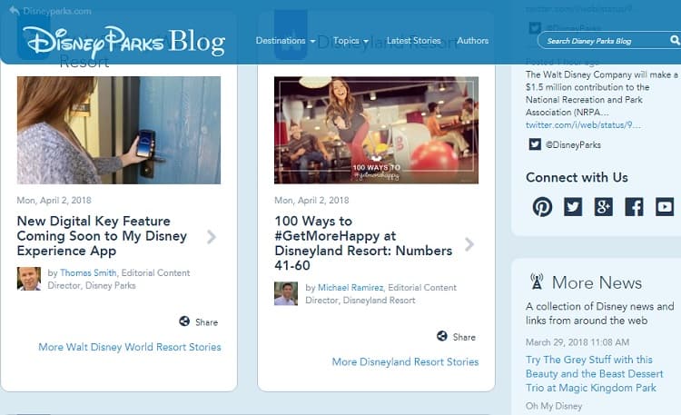Open More Disneyland Resort Stories link
Image resolution: width=681 pixels, height=415 pixels.
pos(405,361)
